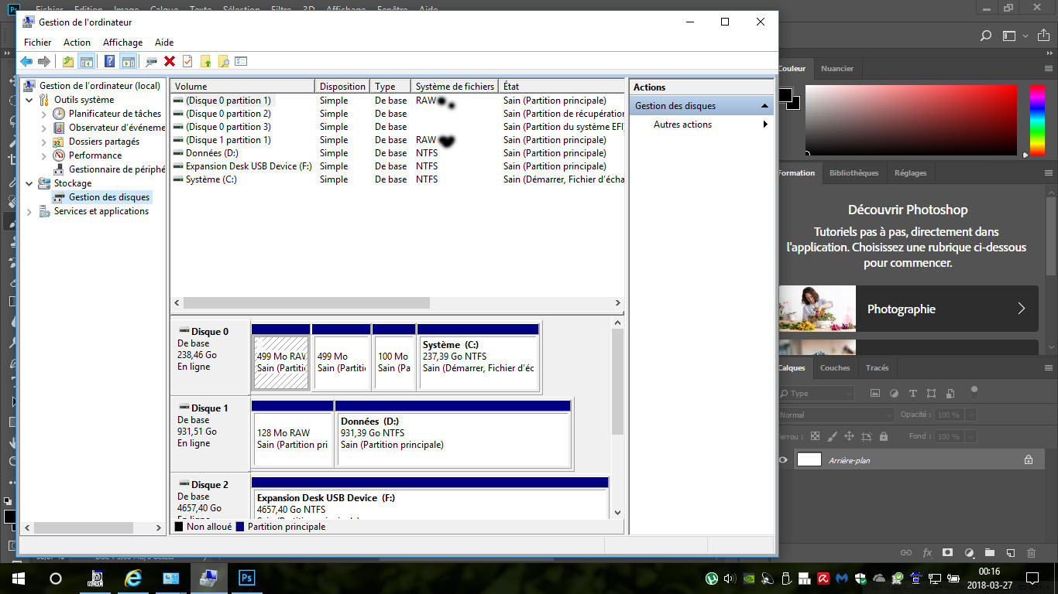Click the add layer mask icon
Screen dimensions: 1058x594
(947, 553)
